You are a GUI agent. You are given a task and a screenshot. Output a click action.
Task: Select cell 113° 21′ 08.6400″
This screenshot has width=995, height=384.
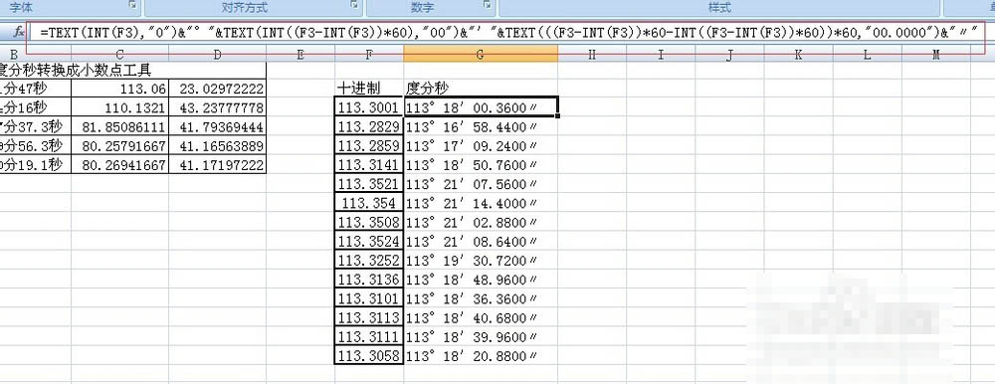[481, 241]
